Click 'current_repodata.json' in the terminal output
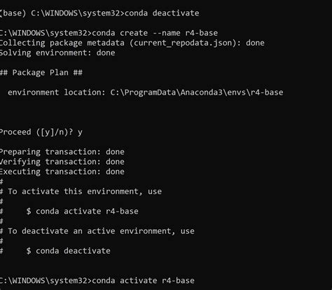The width and height of the screenshot is (332, 290). tap(183, 43)
